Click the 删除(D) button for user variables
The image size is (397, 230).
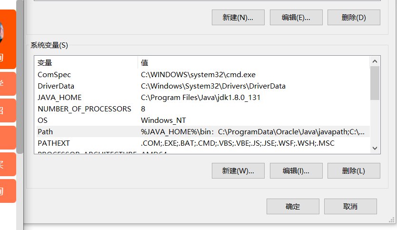coord(354,18)
